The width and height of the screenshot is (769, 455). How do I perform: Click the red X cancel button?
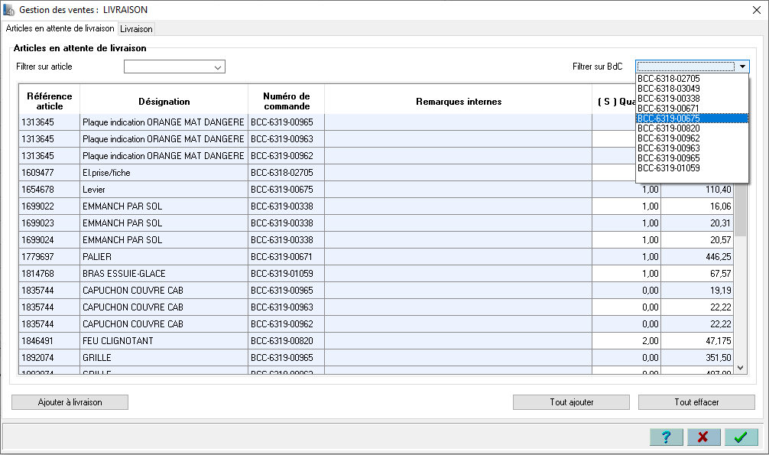(703, 437)
